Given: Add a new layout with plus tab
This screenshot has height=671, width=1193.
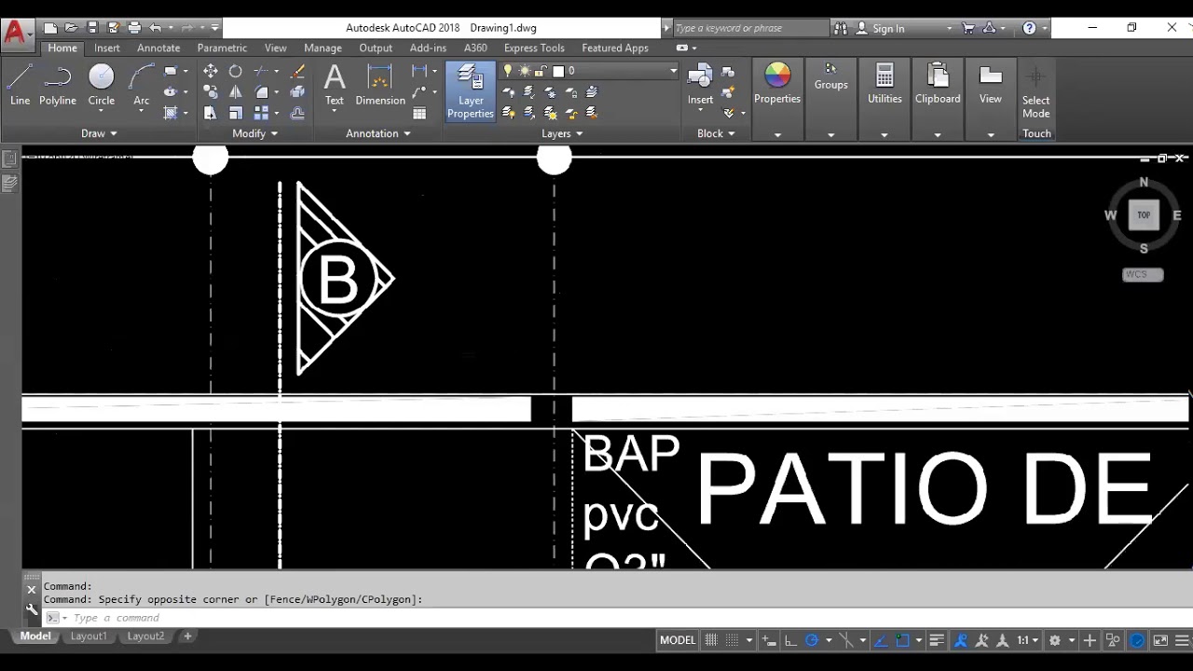Looking at the screenshot, I should [187, 637].
